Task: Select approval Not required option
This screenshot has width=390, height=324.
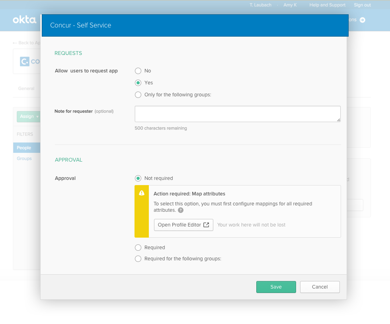Action: pyautogui.click(x=138, y=178)
